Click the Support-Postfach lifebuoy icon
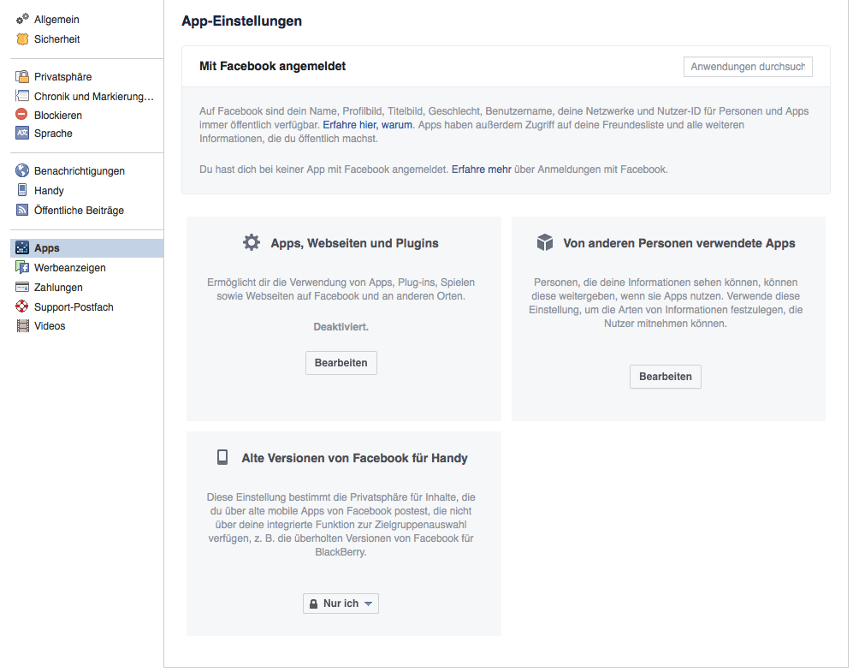The image size is (853, 672). 22,306
